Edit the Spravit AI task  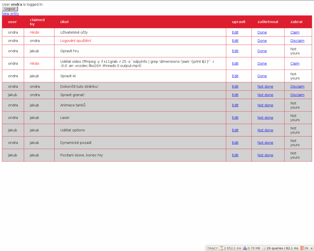point(235,76)
